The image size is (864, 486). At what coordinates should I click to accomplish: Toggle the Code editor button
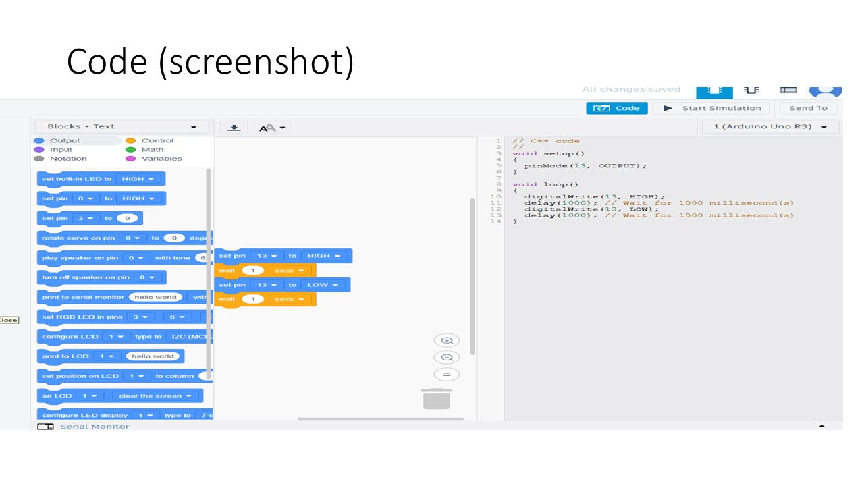pos(617,108)
